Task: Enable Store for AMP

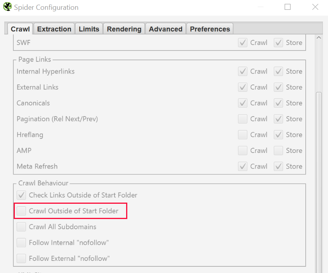Action: tap(278, 150)
